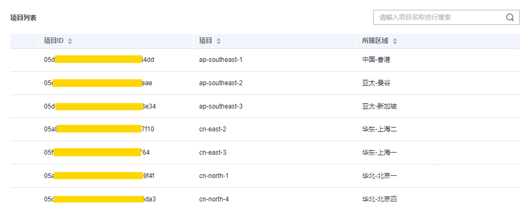
Task: Select the cn-east-3 project name
Action: pyautogui.click(x=213, y=153)
